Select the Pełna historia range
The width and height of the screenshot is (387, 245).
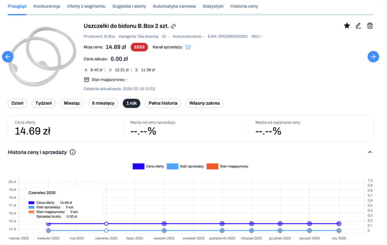[163, 103]
